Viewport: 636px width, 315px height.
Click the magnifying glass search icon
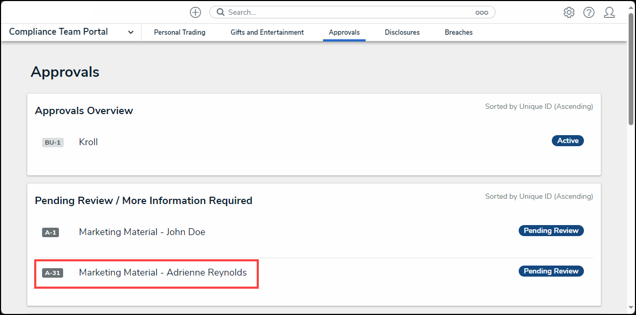click(221, 12)
